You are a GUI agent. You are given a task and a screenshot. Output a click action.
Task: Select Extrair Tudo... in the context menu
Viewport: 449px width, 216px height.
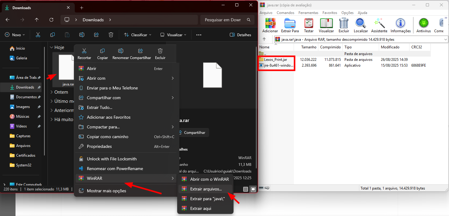126,107
